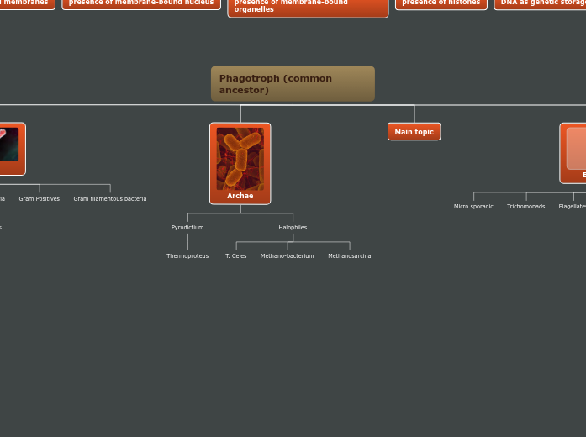Click the Pyrodictium subtopic
The width and height of the screenshot is (586, 437).
point(187,228)
